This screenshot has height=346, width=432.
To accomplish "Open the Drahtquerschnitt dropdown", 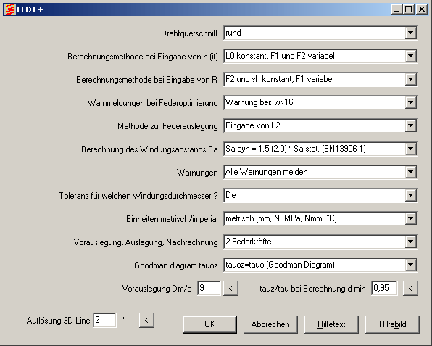I will coord(410,33).
